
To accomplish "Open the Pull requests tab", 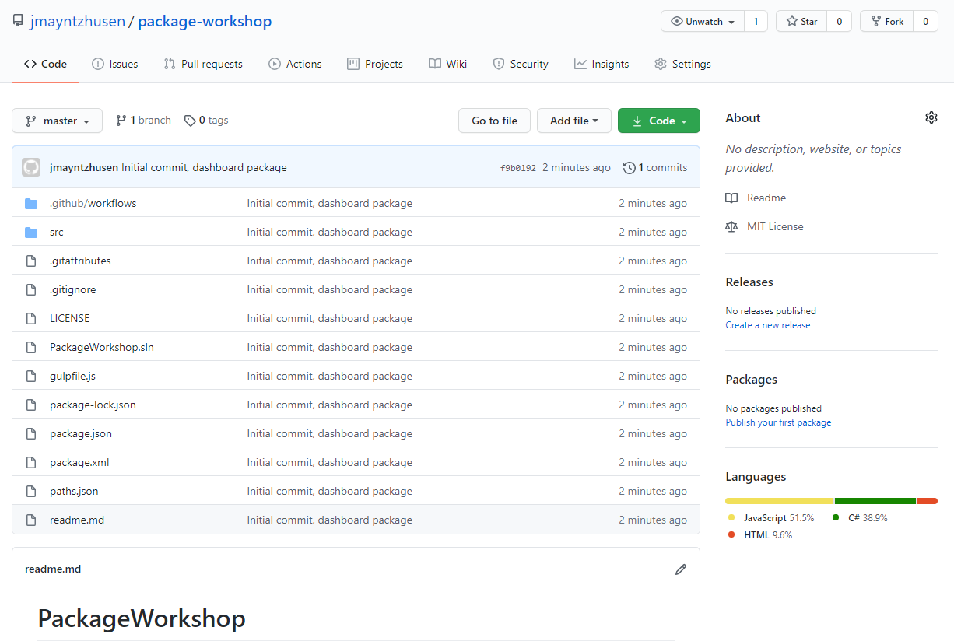I will [x=203, y=64].
